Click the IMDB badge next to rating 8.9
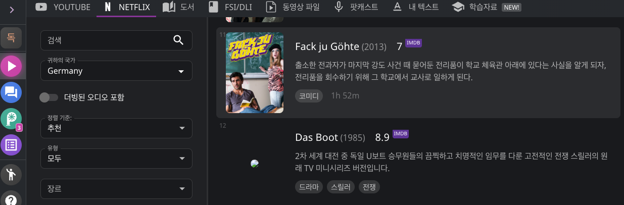 [x=401, y=134]
